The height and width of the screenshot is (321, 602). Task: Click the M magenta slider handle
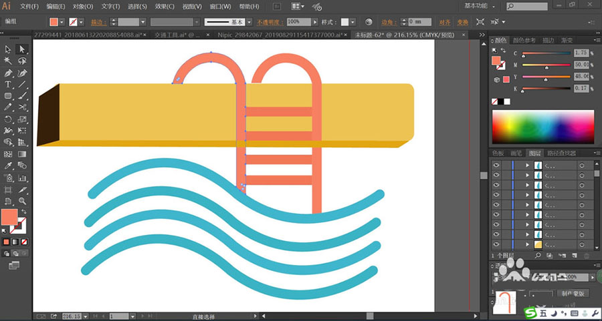click(546, 68)
